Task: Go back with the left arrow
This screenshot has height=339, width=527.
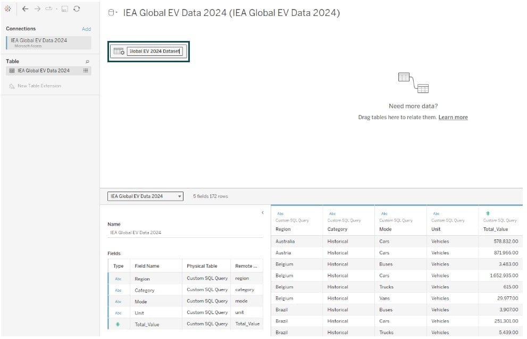Action: [25, 9]
